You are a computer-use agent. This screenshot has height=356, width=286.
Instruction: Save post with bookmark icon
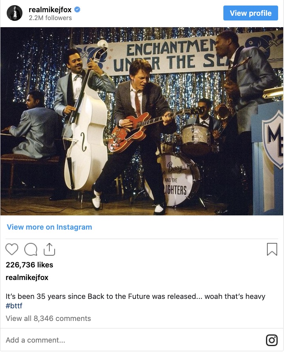pos(272,249)
